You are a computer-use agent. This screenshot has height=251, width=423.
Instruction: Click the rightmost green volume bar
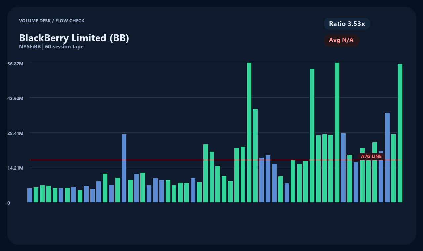click(x=400, y=133)
